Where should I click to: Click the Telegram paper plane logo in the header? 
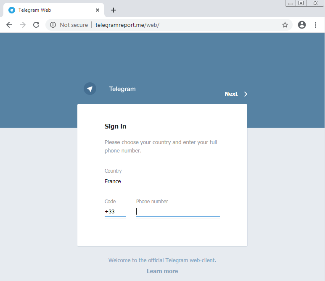click(x=90, y=89)
